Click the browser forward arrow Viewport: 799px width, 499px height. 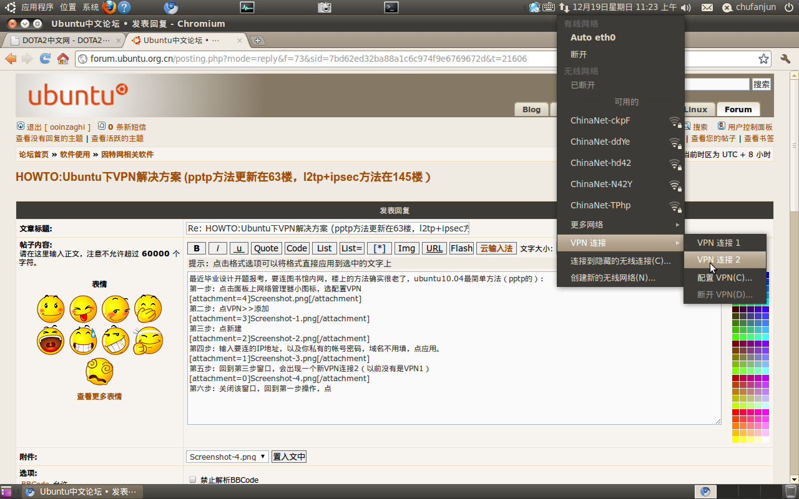tap(27, 59)
